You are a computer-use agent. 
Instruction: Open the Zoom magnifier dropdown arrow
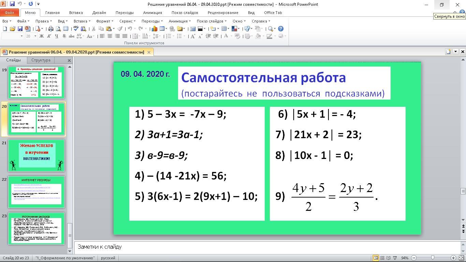pyautogui.click(x=274, y=29)
